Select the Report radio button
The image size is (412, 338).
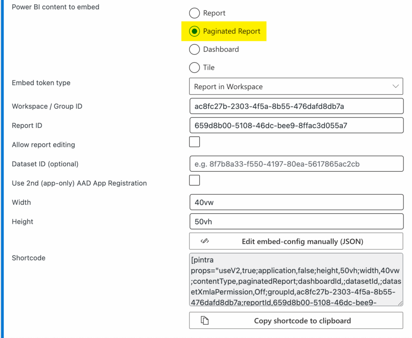(195, 13)
